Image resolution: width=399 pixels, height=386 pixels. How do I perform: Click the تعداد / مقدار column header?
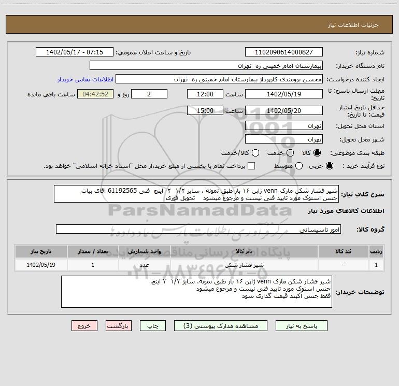tap(93, 251)
